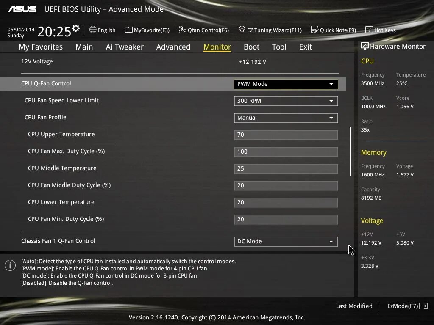Viewport: 434px width, 325px height.
Task: Click the 3500 MHz CPU frequency value
Action: (372, 83)
